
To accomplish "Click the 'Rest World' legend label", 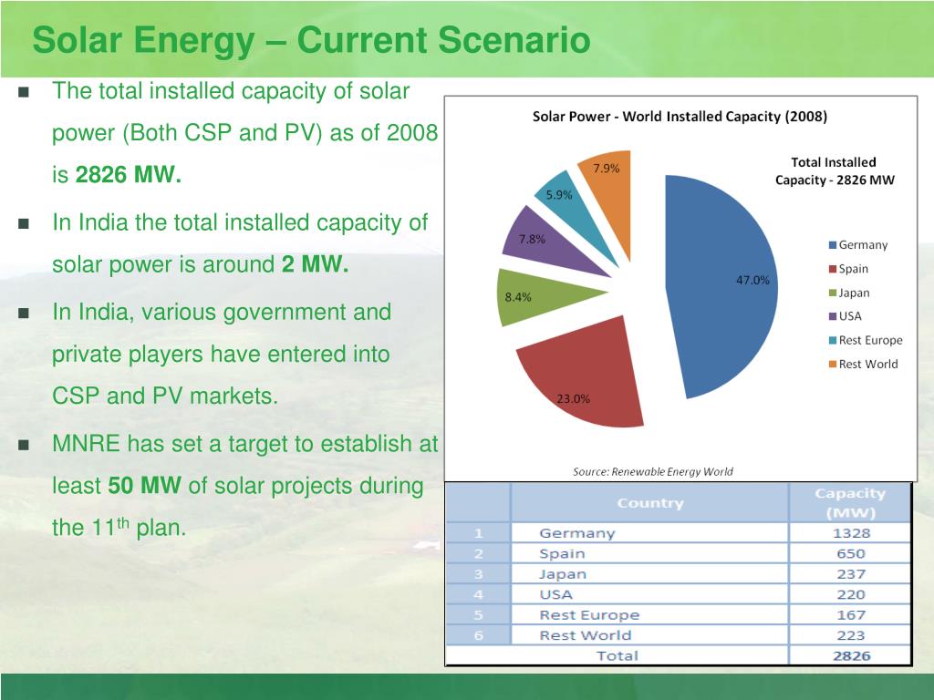I will pyautogui.click(x=868, y=365).
